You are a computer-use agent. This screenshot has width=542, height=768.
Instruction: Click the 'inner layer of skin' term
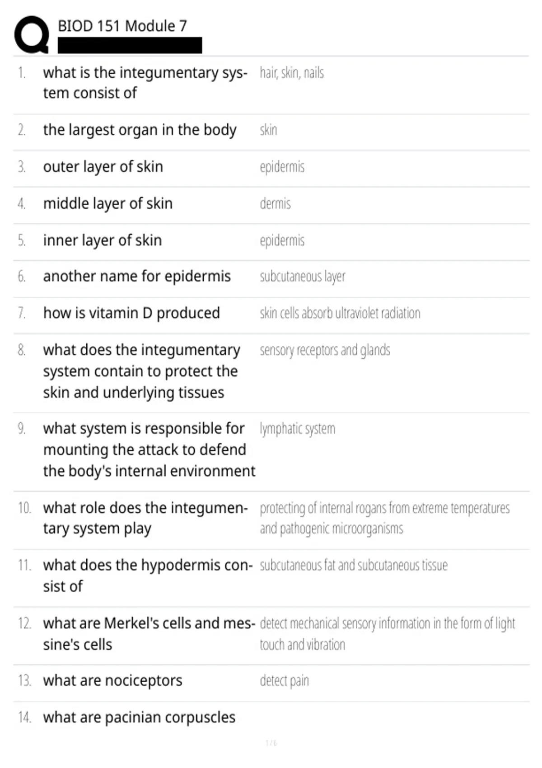click(x=103, y=240)
